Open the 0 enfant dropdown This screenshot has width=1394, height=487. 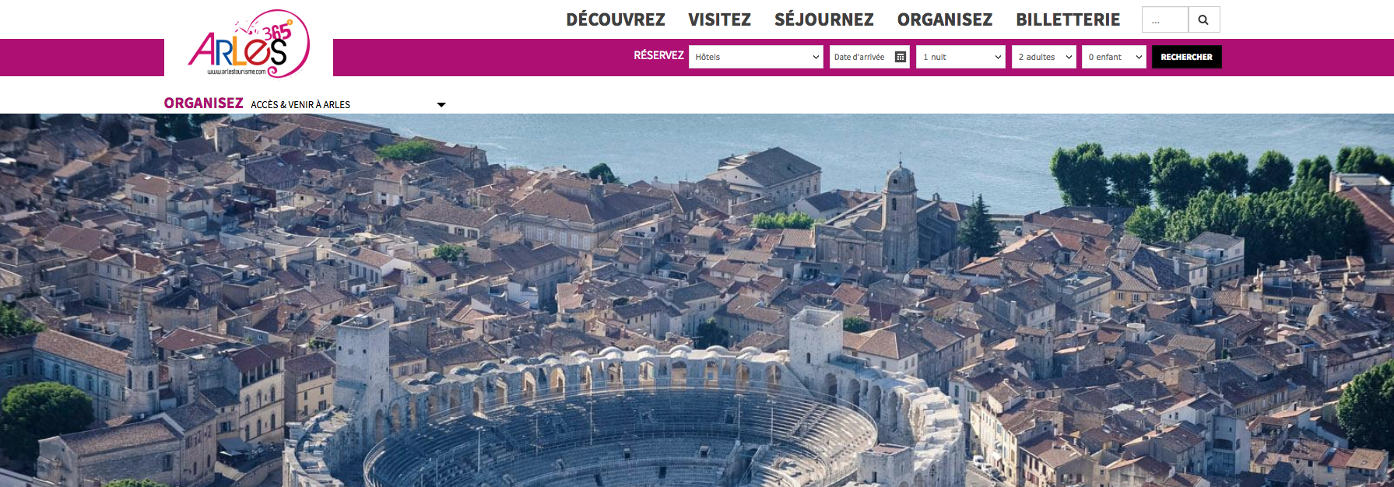tap(1114, 57)
